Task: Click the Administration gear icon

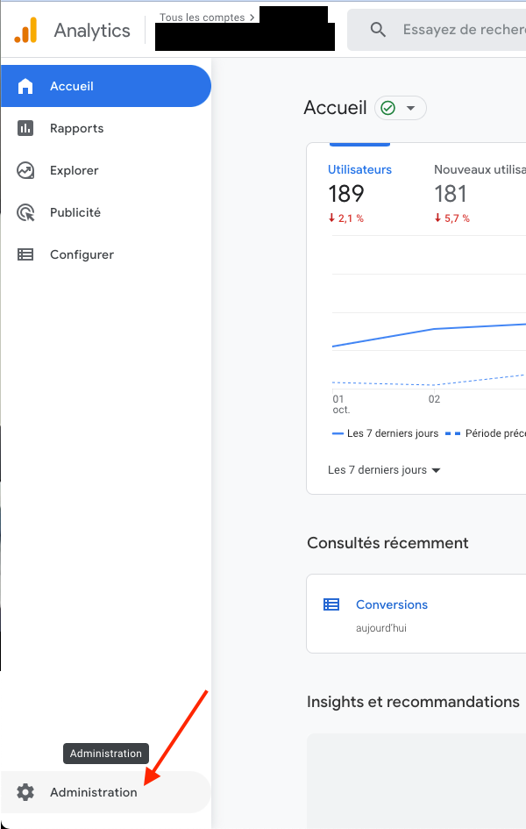Action: [25, 792]
